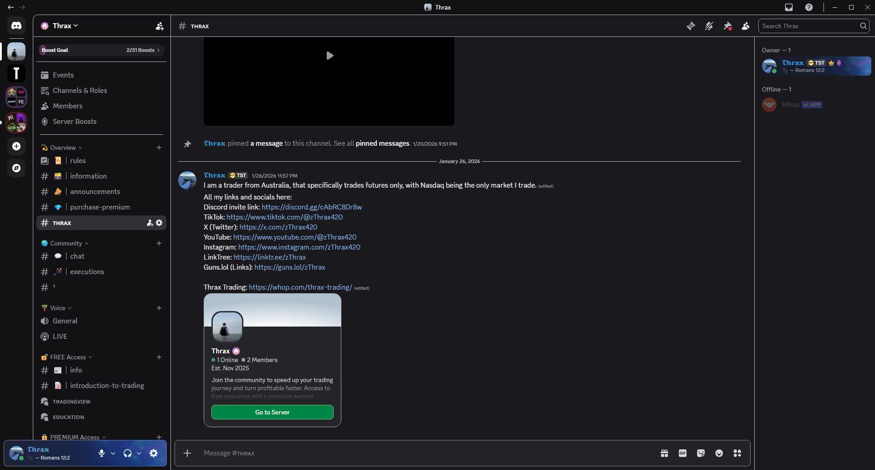The width and height of the screenshot is (875, 470).
Task: Open the TRADINGVIEW forum channel
Action: (101, 401)
